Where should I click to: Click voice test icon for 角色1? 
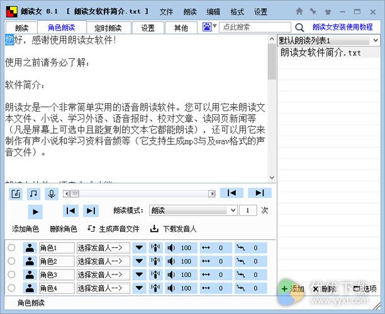pos(155,248)
